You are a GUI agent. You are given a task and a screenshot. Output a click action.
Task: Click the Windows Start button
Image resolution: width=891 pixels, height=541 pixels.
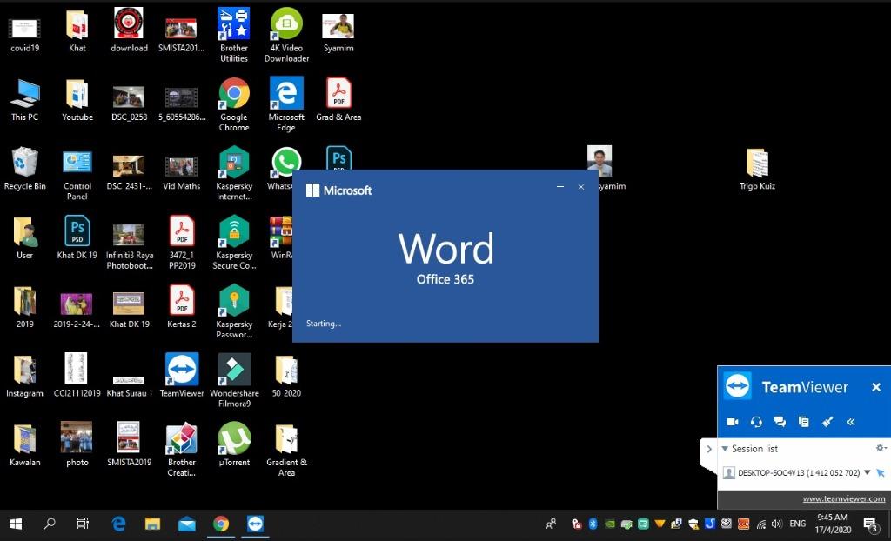point(16,524)
